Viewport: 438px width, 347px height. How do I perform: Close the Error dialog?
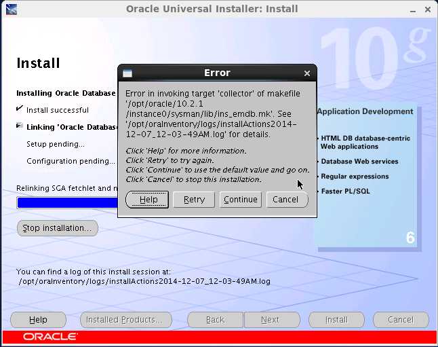point(307,73)
